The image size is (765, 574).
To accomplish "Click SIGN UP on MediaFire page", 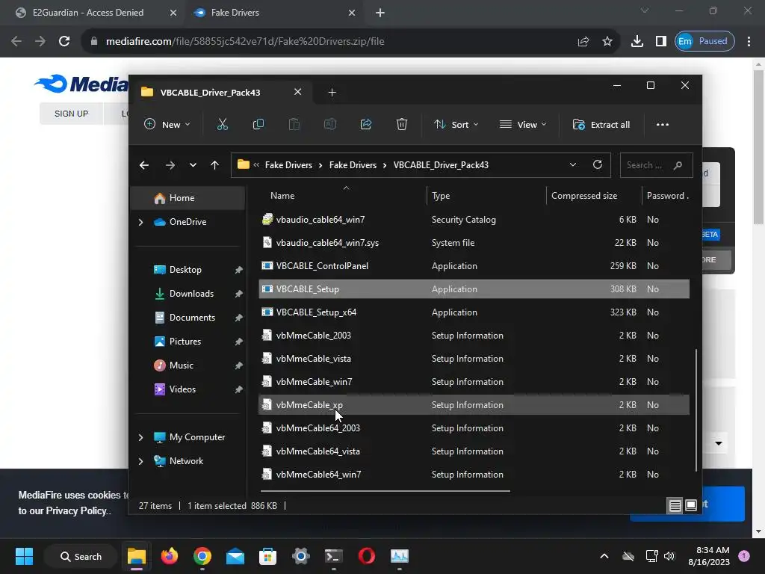I will [x=71, y=114].
